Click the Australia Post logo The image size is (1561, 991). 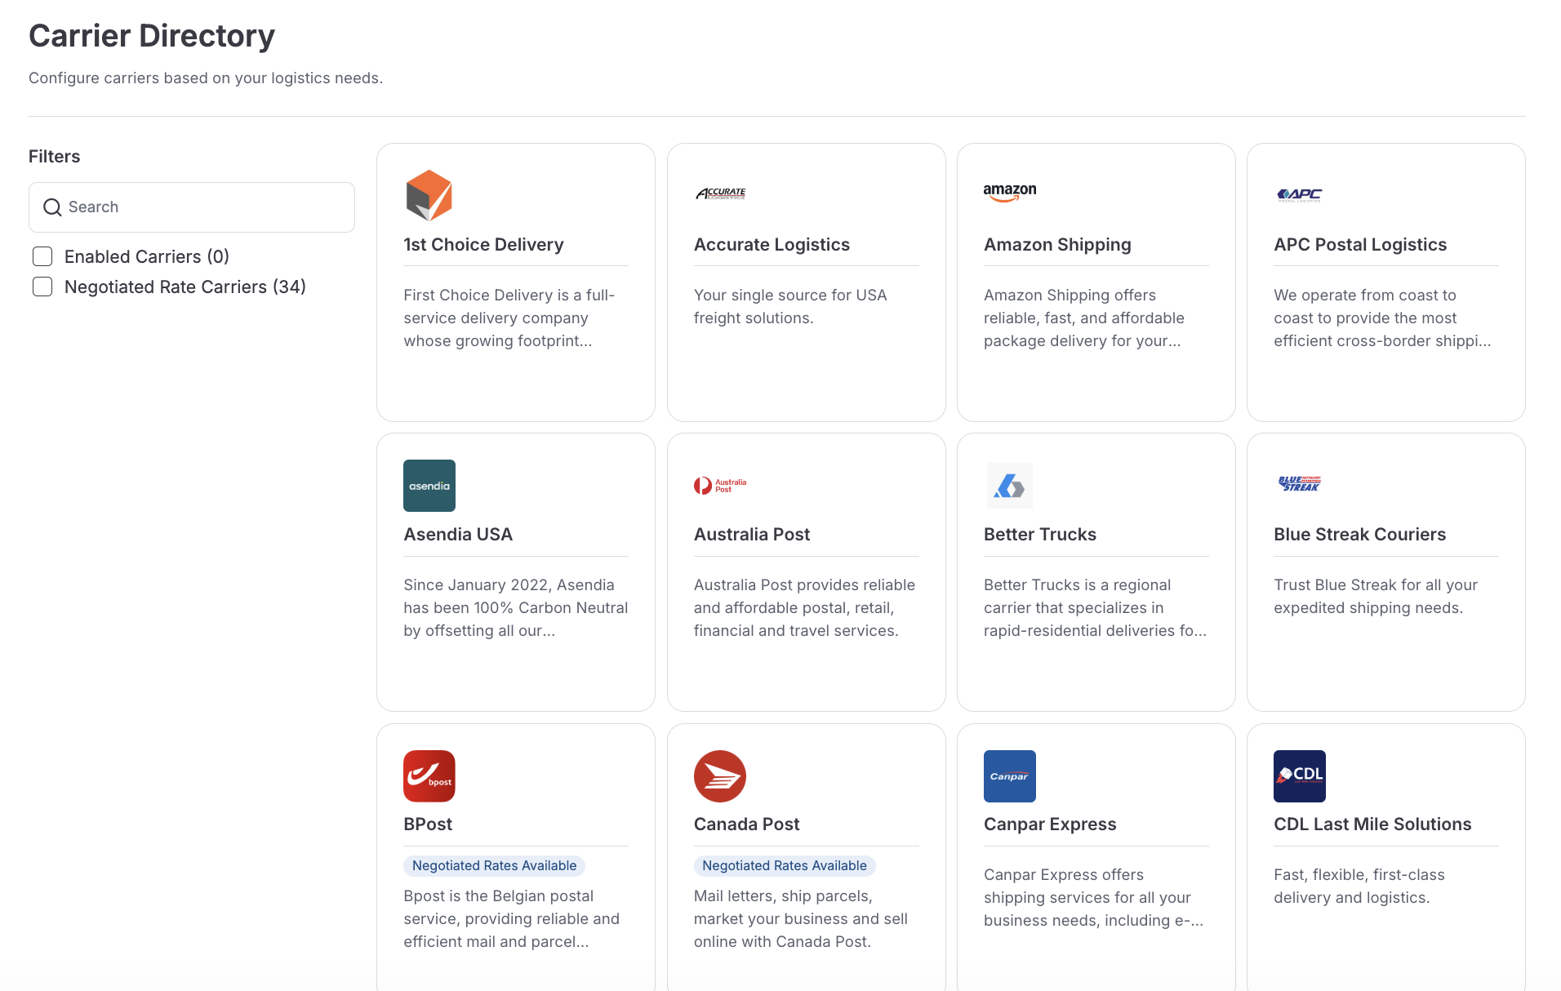tap(720, 486)
